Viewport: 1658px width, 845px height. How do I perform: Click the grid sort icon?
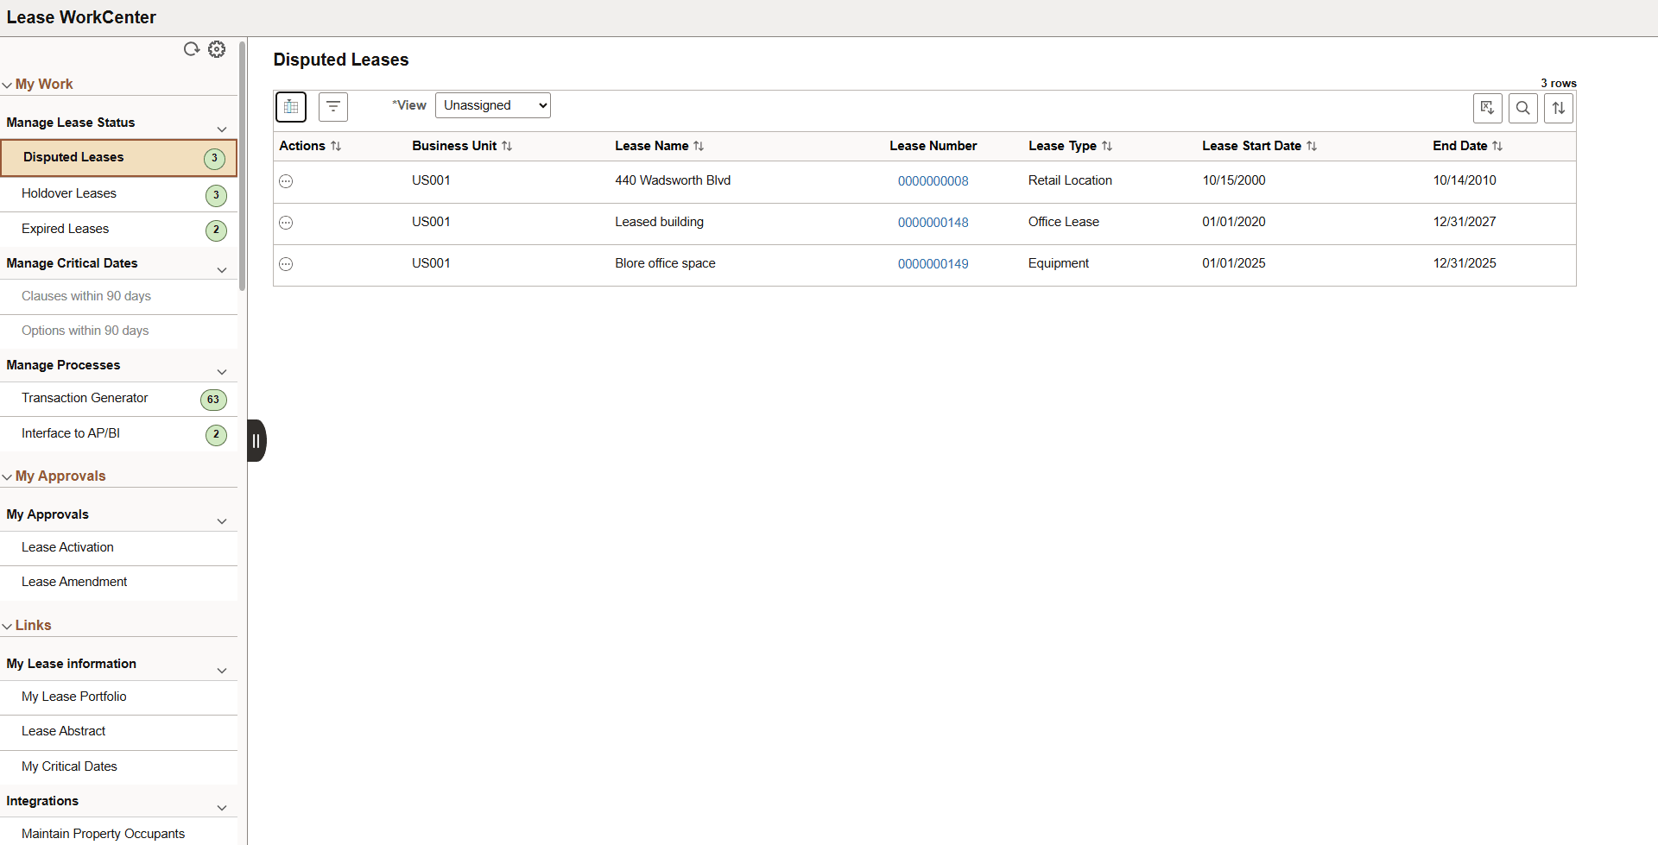[x=1559, y=108]
